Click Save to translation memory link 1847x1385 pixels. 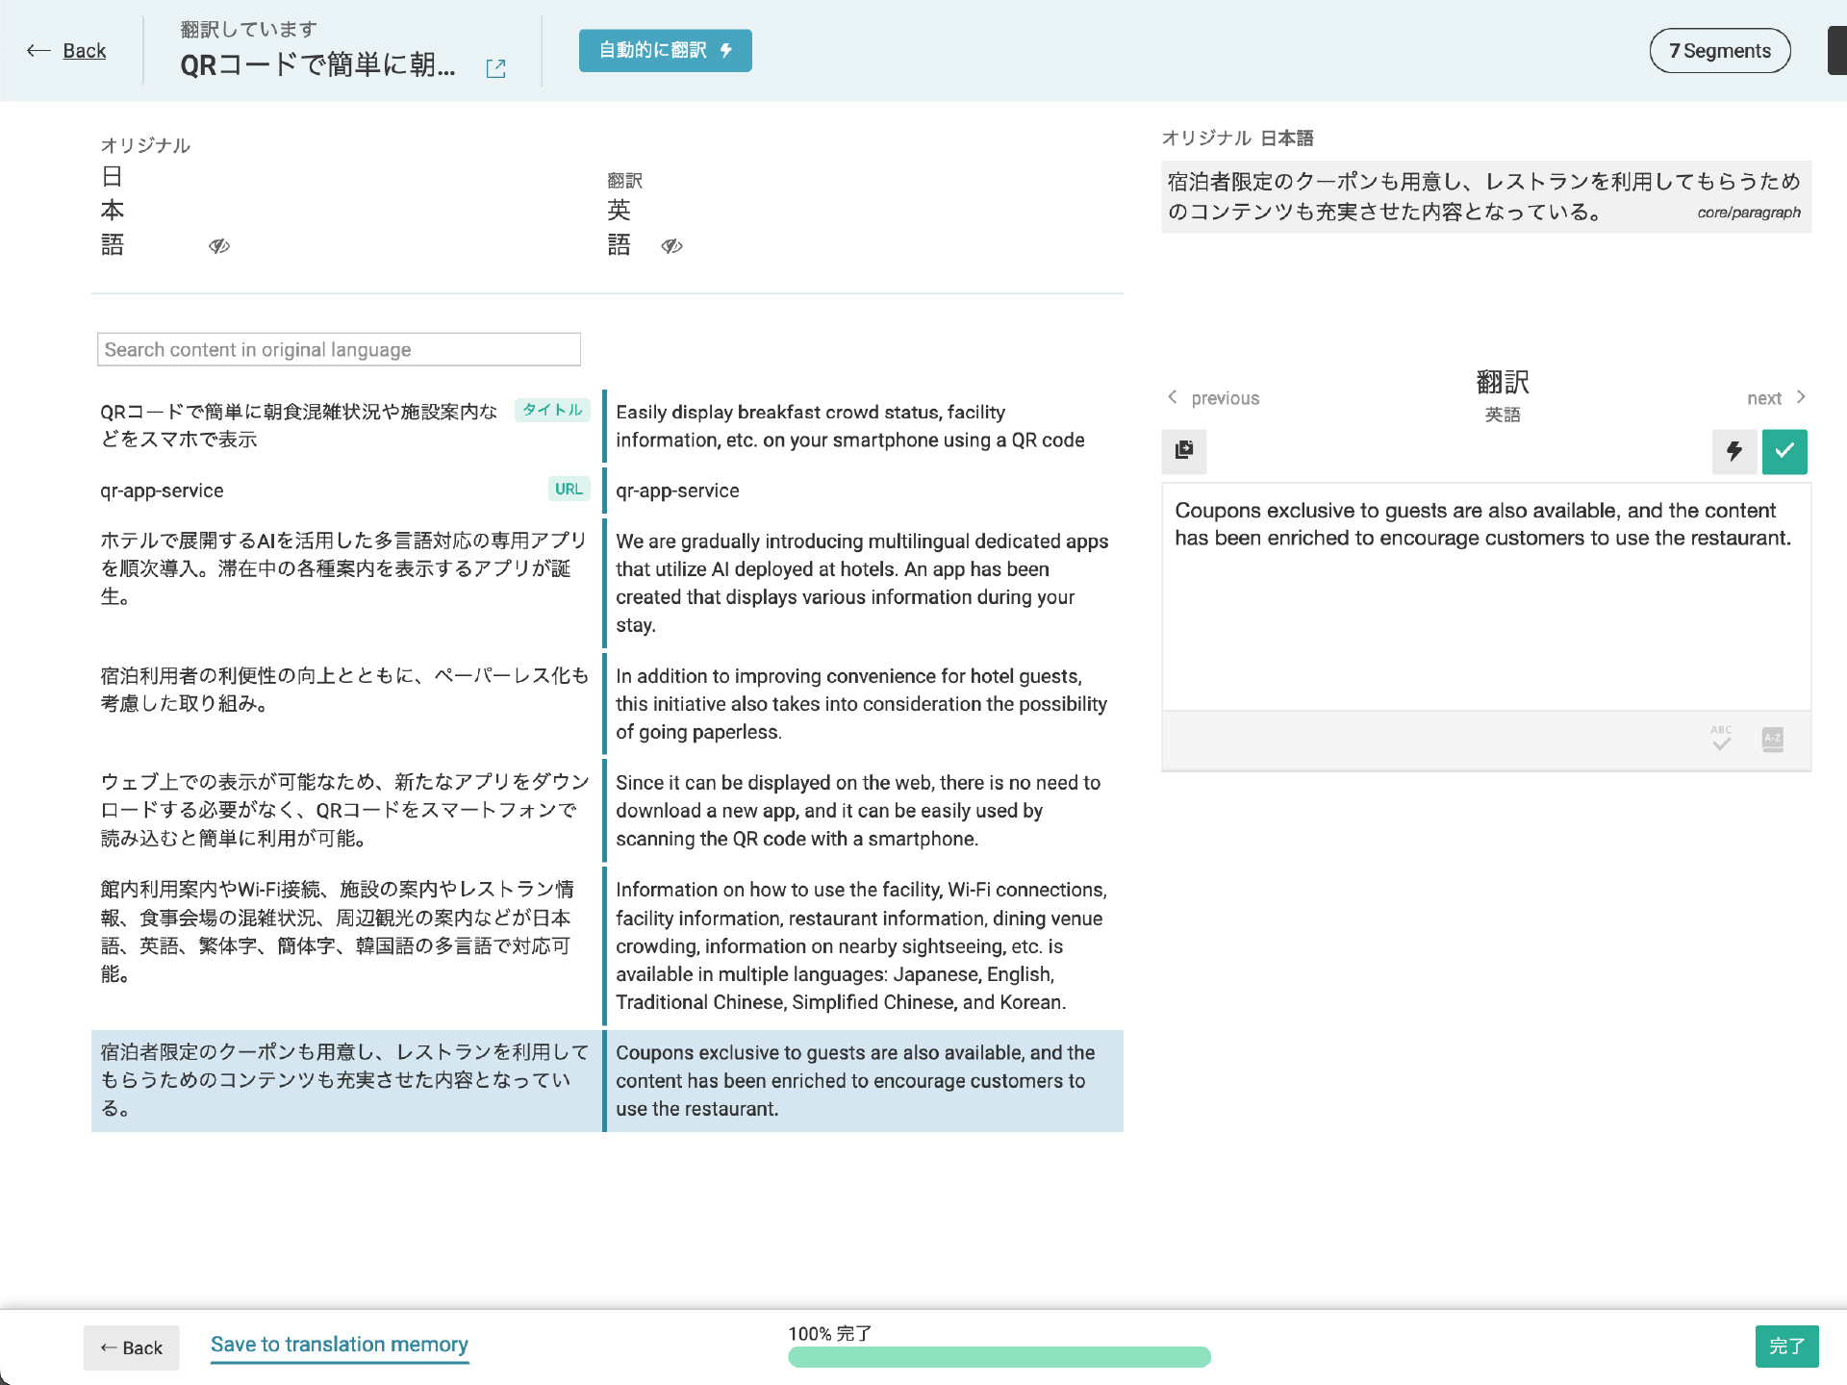339,1345
